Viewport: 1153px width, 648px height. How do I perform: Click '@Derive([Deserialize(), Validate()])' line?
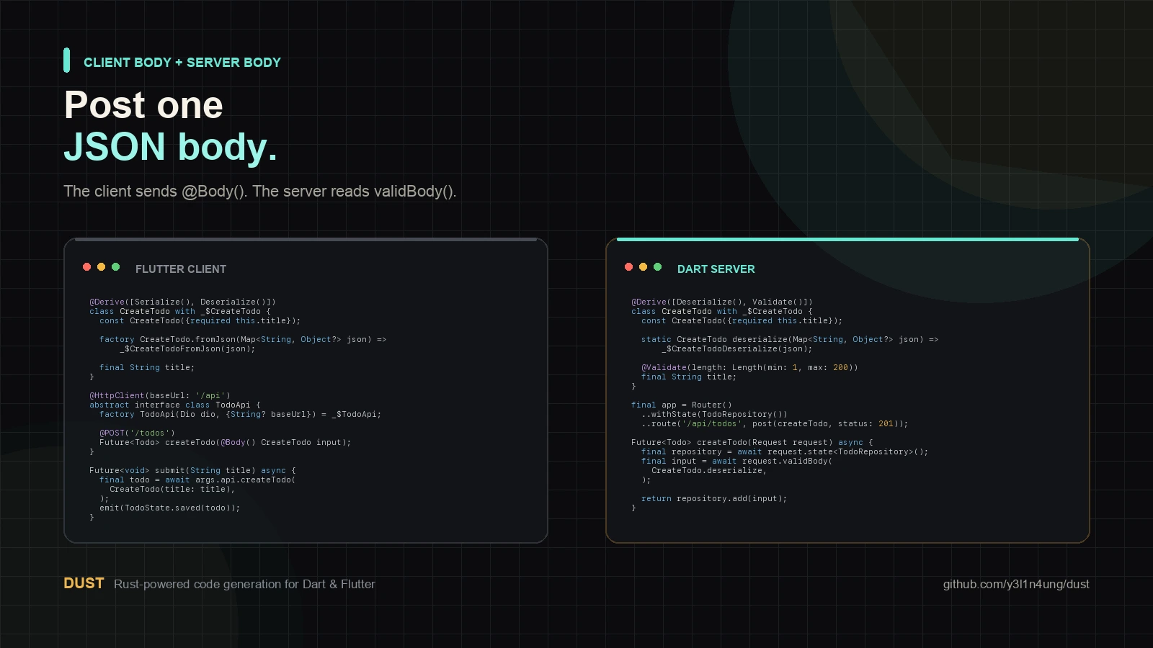722,302
